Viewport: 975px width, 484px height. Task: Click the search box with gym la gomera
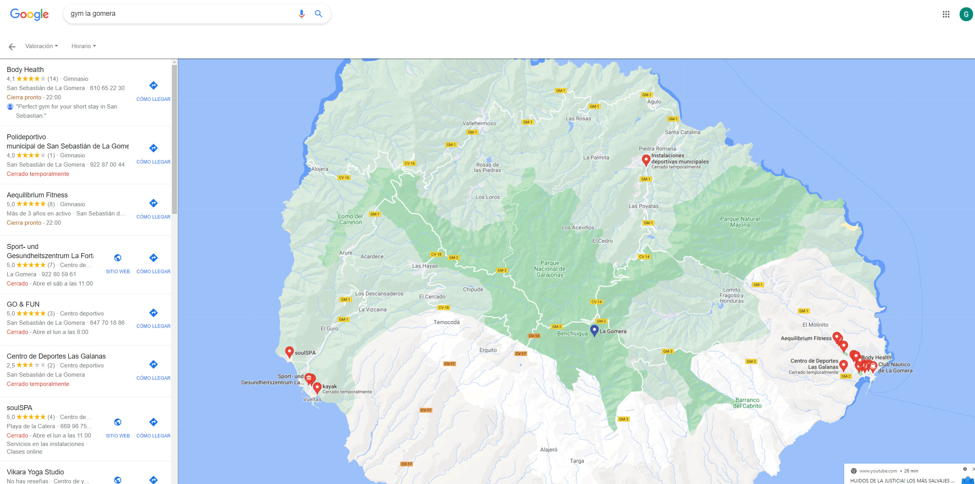pos(181,14)
